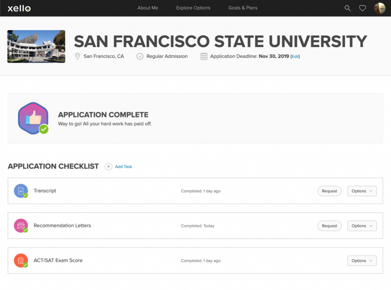Screen dimensions: 391x290
Task: Select the location pin icon near San Francisco
Action: pos(78,56)
